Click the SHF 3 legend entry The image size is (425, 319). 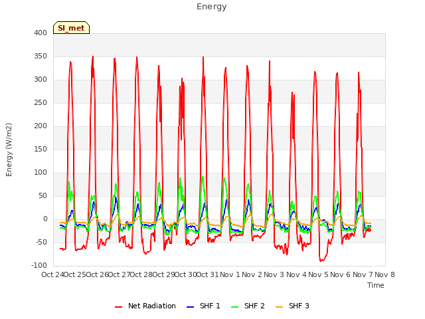[292, 306]
